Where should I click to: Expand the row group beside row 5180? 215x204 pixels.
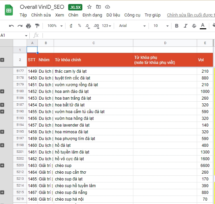(2, 91)
